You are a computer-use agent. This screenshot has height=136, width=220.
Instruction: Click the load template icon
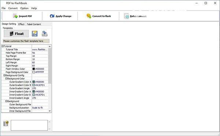(45, 34)
